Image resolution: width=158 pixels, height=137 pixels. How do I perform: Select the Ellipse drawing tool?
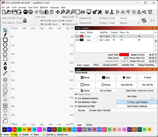5,44
